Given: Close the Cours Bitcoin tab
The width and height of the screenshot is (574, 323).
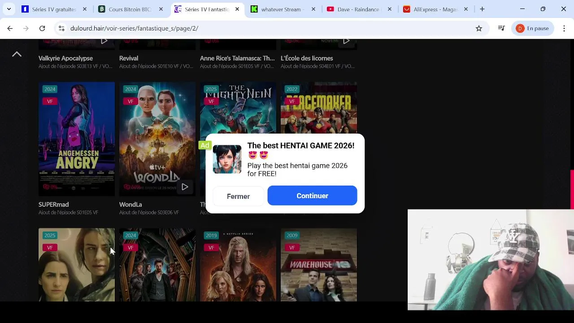Looking at the screenshot, I should (161, 9).
